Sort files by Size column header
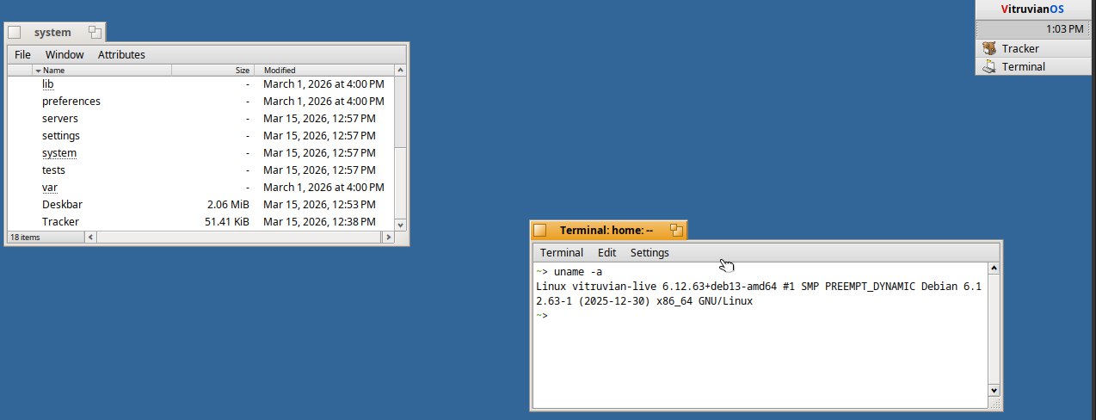 (243, 70)
